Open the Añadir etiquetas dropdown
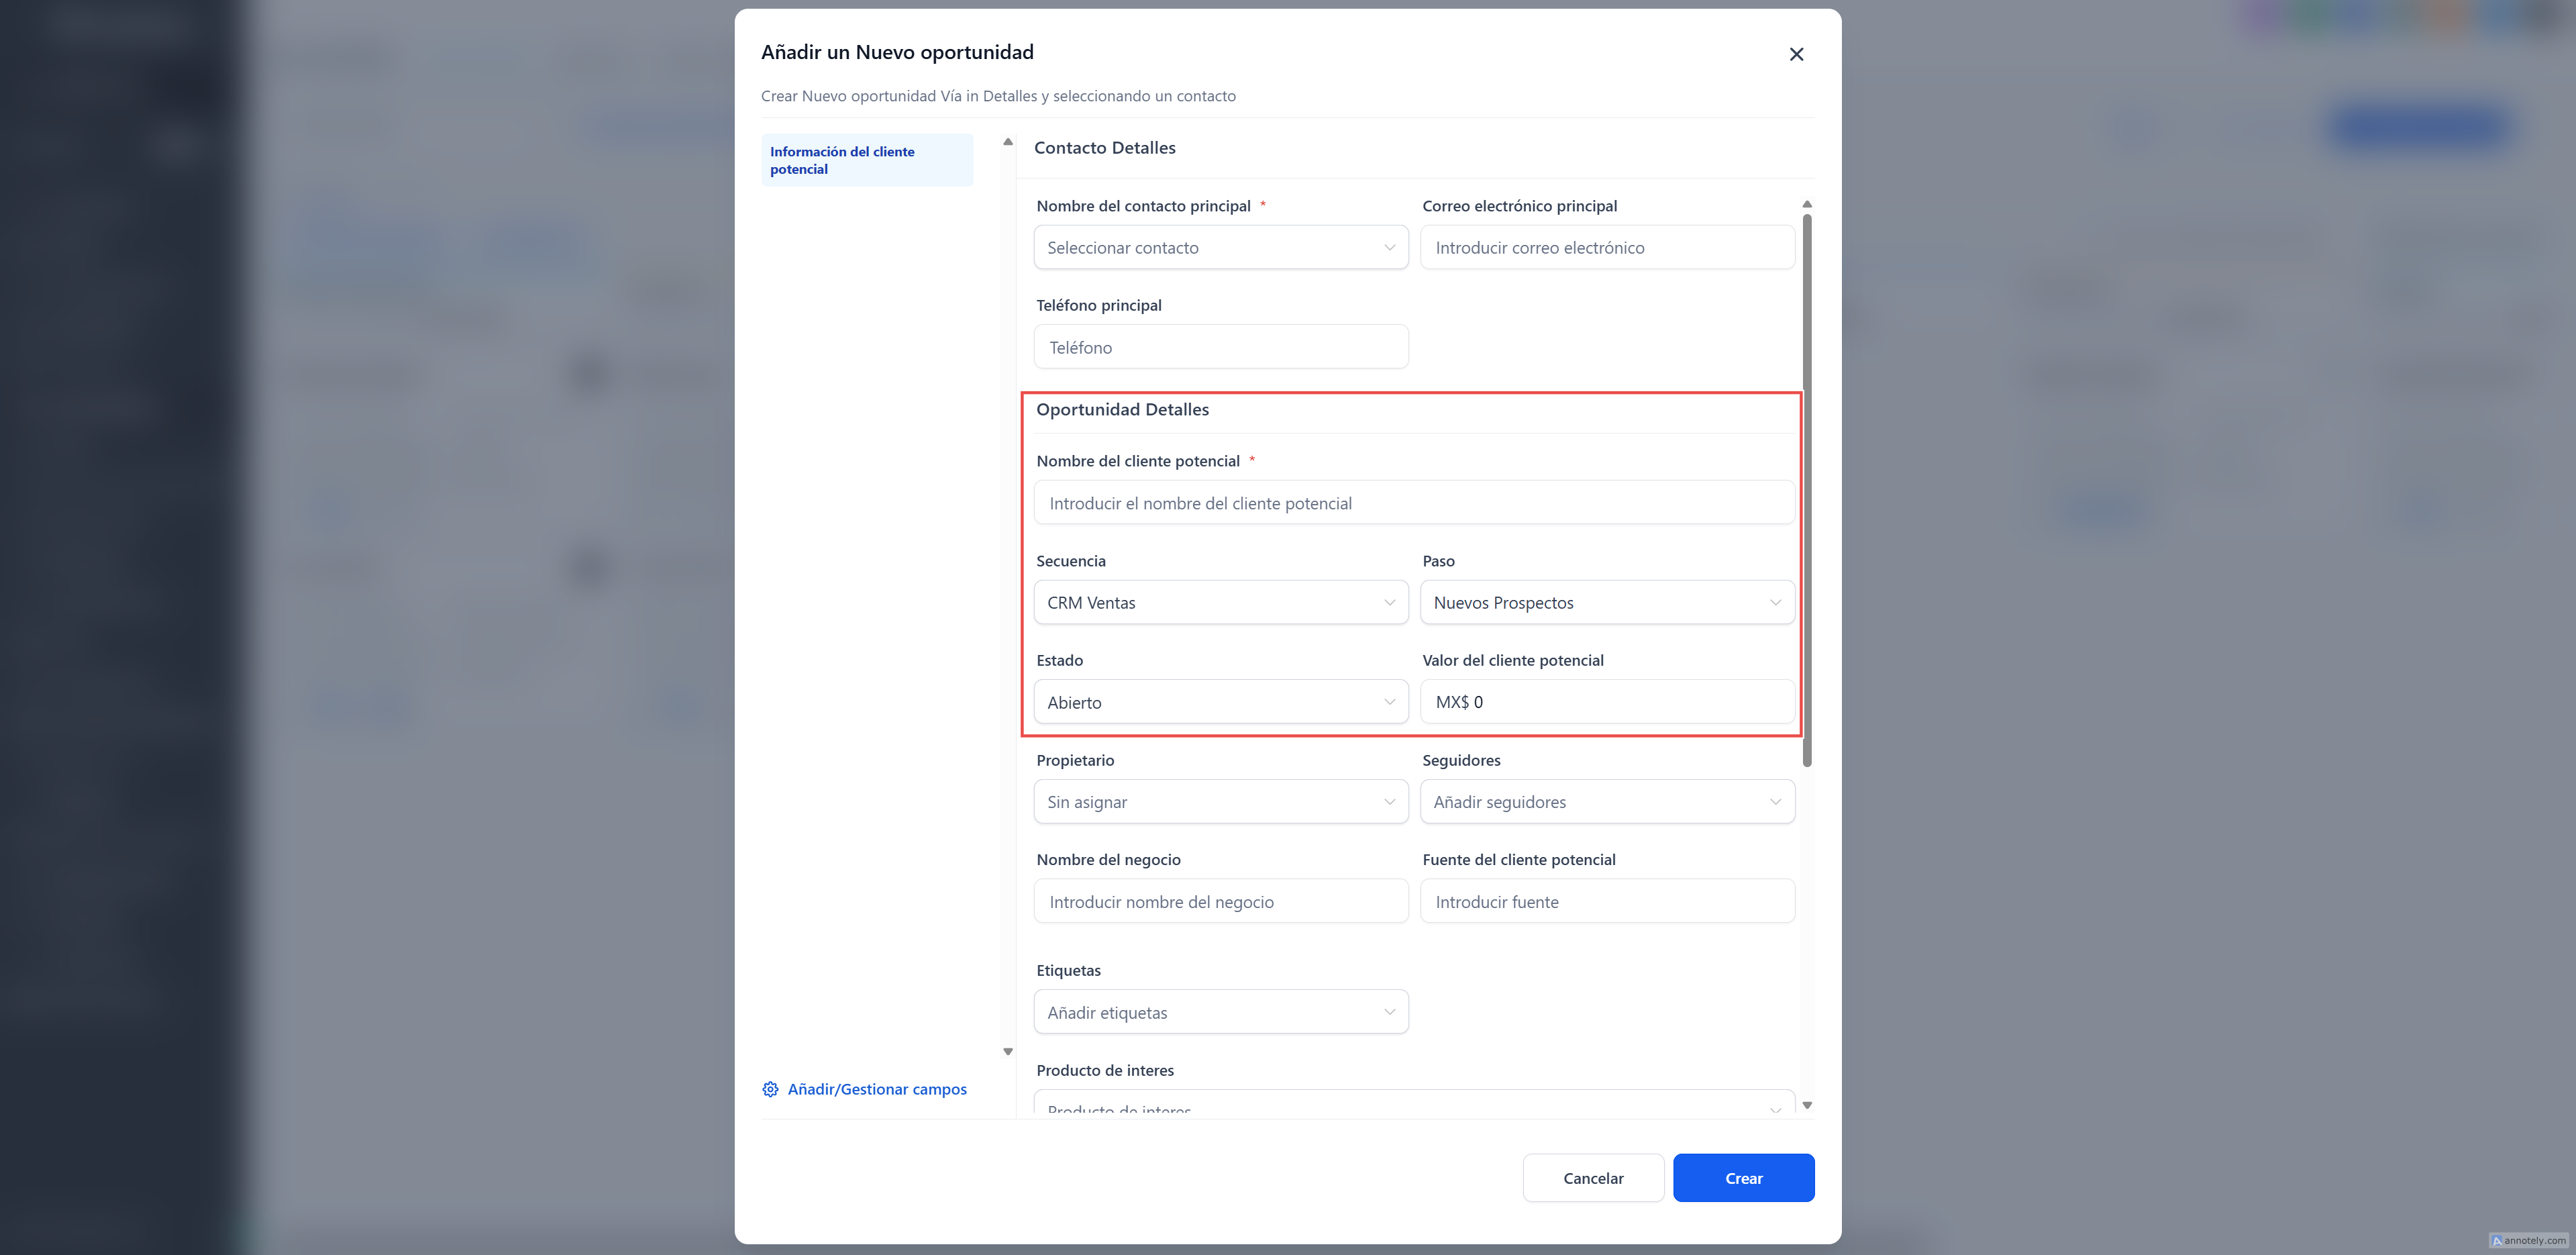The image size is (2576, 1255). [x=1220, y=1012]
